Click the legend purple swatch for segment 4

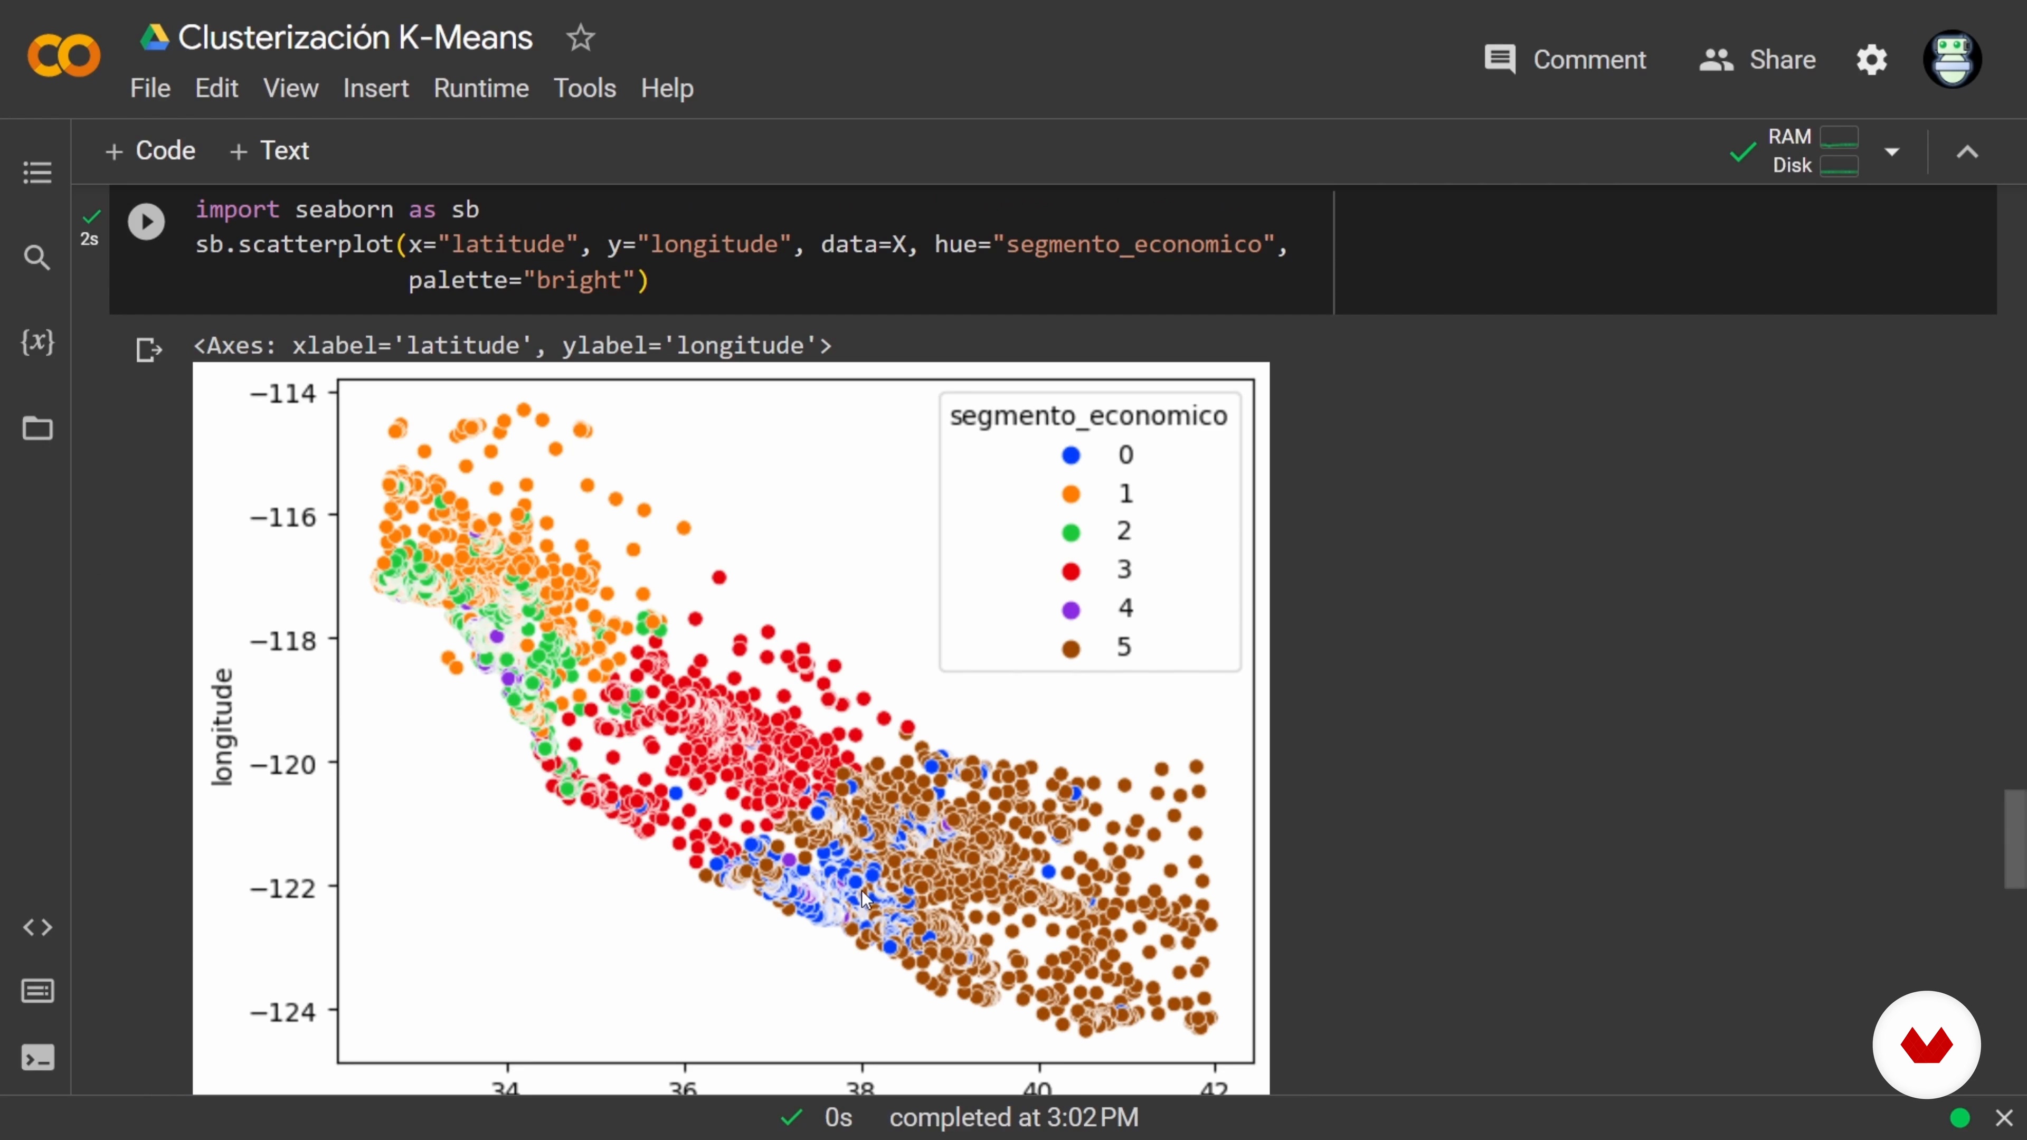[1071, 610]
